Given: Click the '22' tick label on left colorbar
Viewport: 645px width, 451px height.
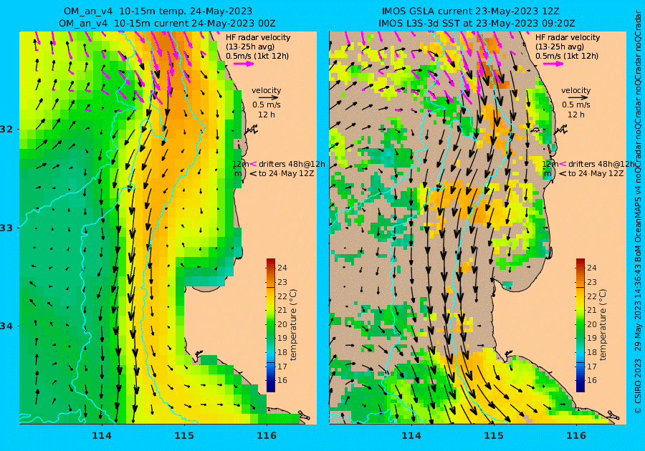Looking at the screenshot, I should pos(282,296).
